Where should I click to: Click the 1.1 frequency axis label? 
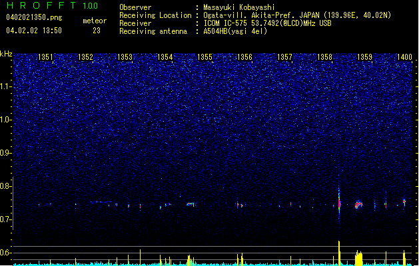coord(6,86)
